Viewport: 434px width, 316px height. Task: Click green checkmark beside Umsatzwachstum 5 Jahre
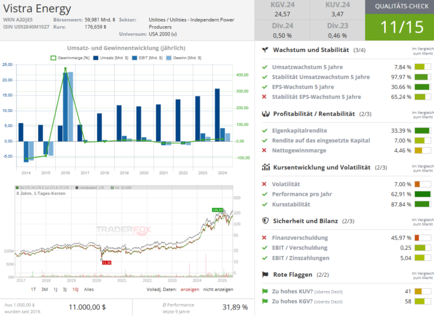(x=265, y=67)
